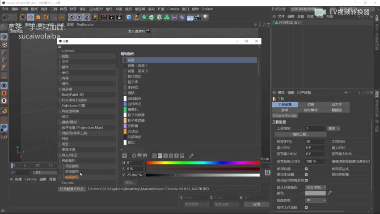Switch to the Octane Render tab

(x=285, y=116)
